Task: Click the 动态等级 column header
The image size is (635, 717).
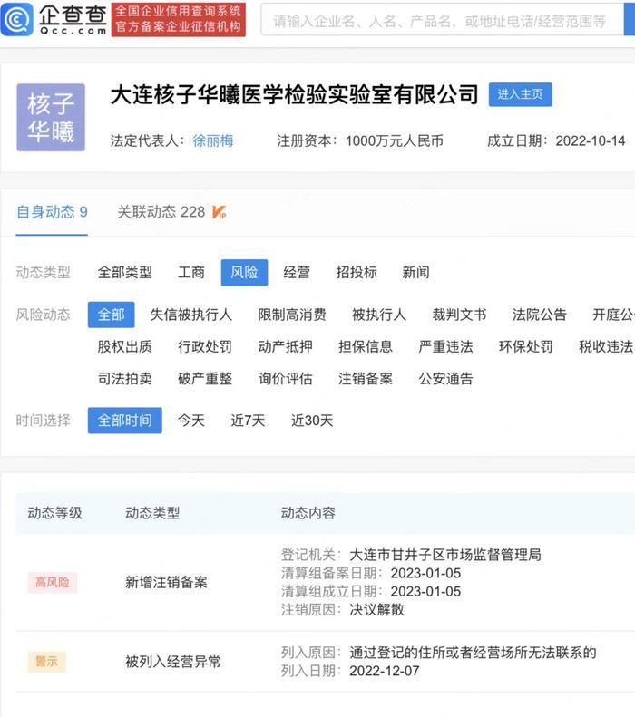Action: click(x=55, y=513)
